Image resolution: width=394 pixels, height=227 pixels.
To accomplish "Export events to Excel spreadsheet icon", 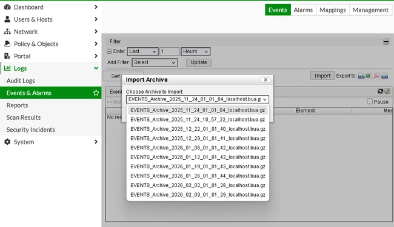I will 369,76.
